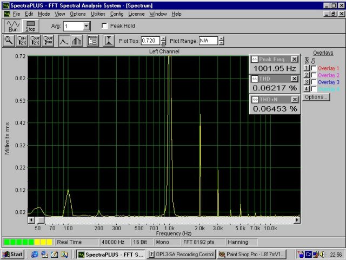Click the Peak Freq panel waveform icon

click(255, 59)
